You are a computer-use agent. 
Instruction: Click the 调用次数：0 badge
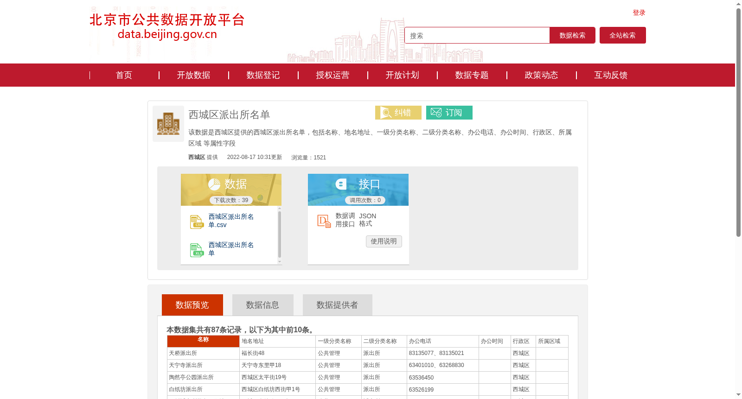point(365,200)
